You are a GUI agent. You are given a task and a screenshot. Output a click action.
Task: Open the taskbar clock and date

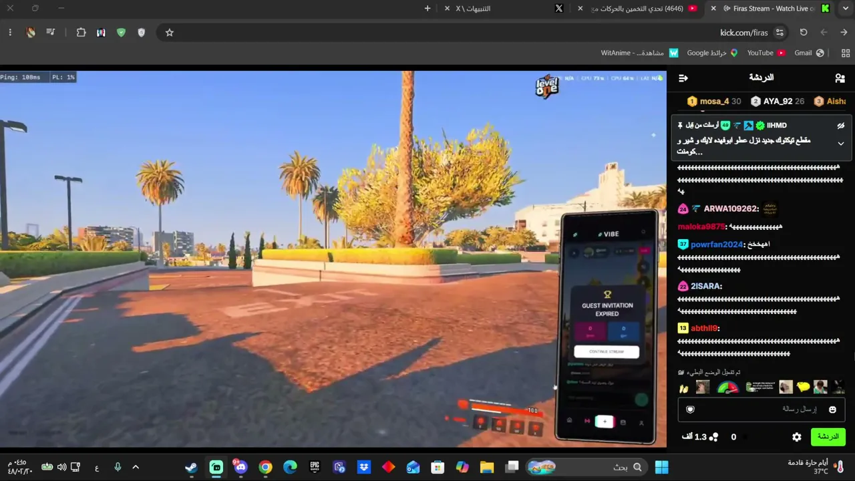coord(20,467)
